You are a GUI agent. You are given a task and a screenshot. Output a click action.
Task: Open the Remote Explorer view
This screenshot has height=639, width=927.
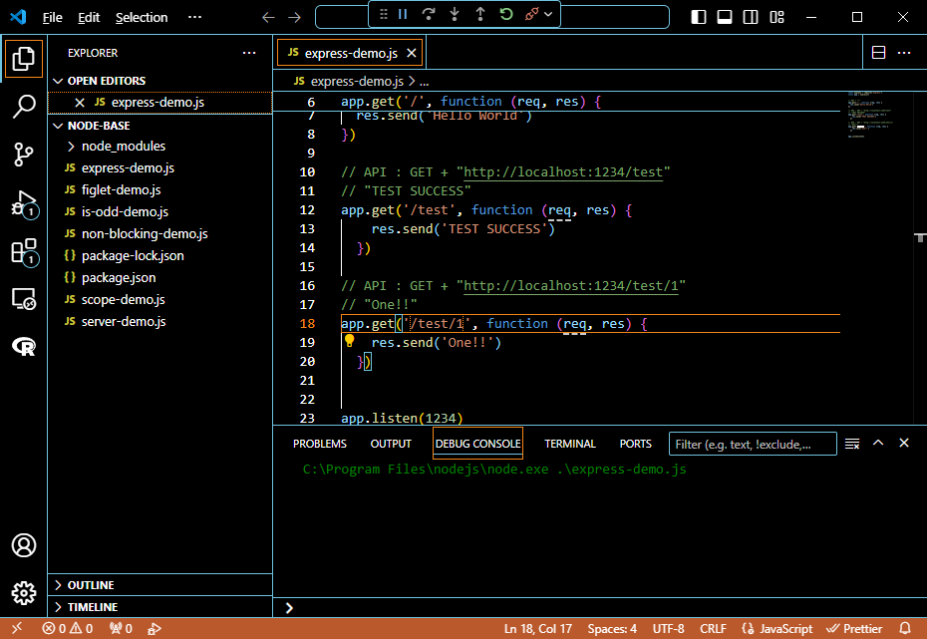[24, 299]
